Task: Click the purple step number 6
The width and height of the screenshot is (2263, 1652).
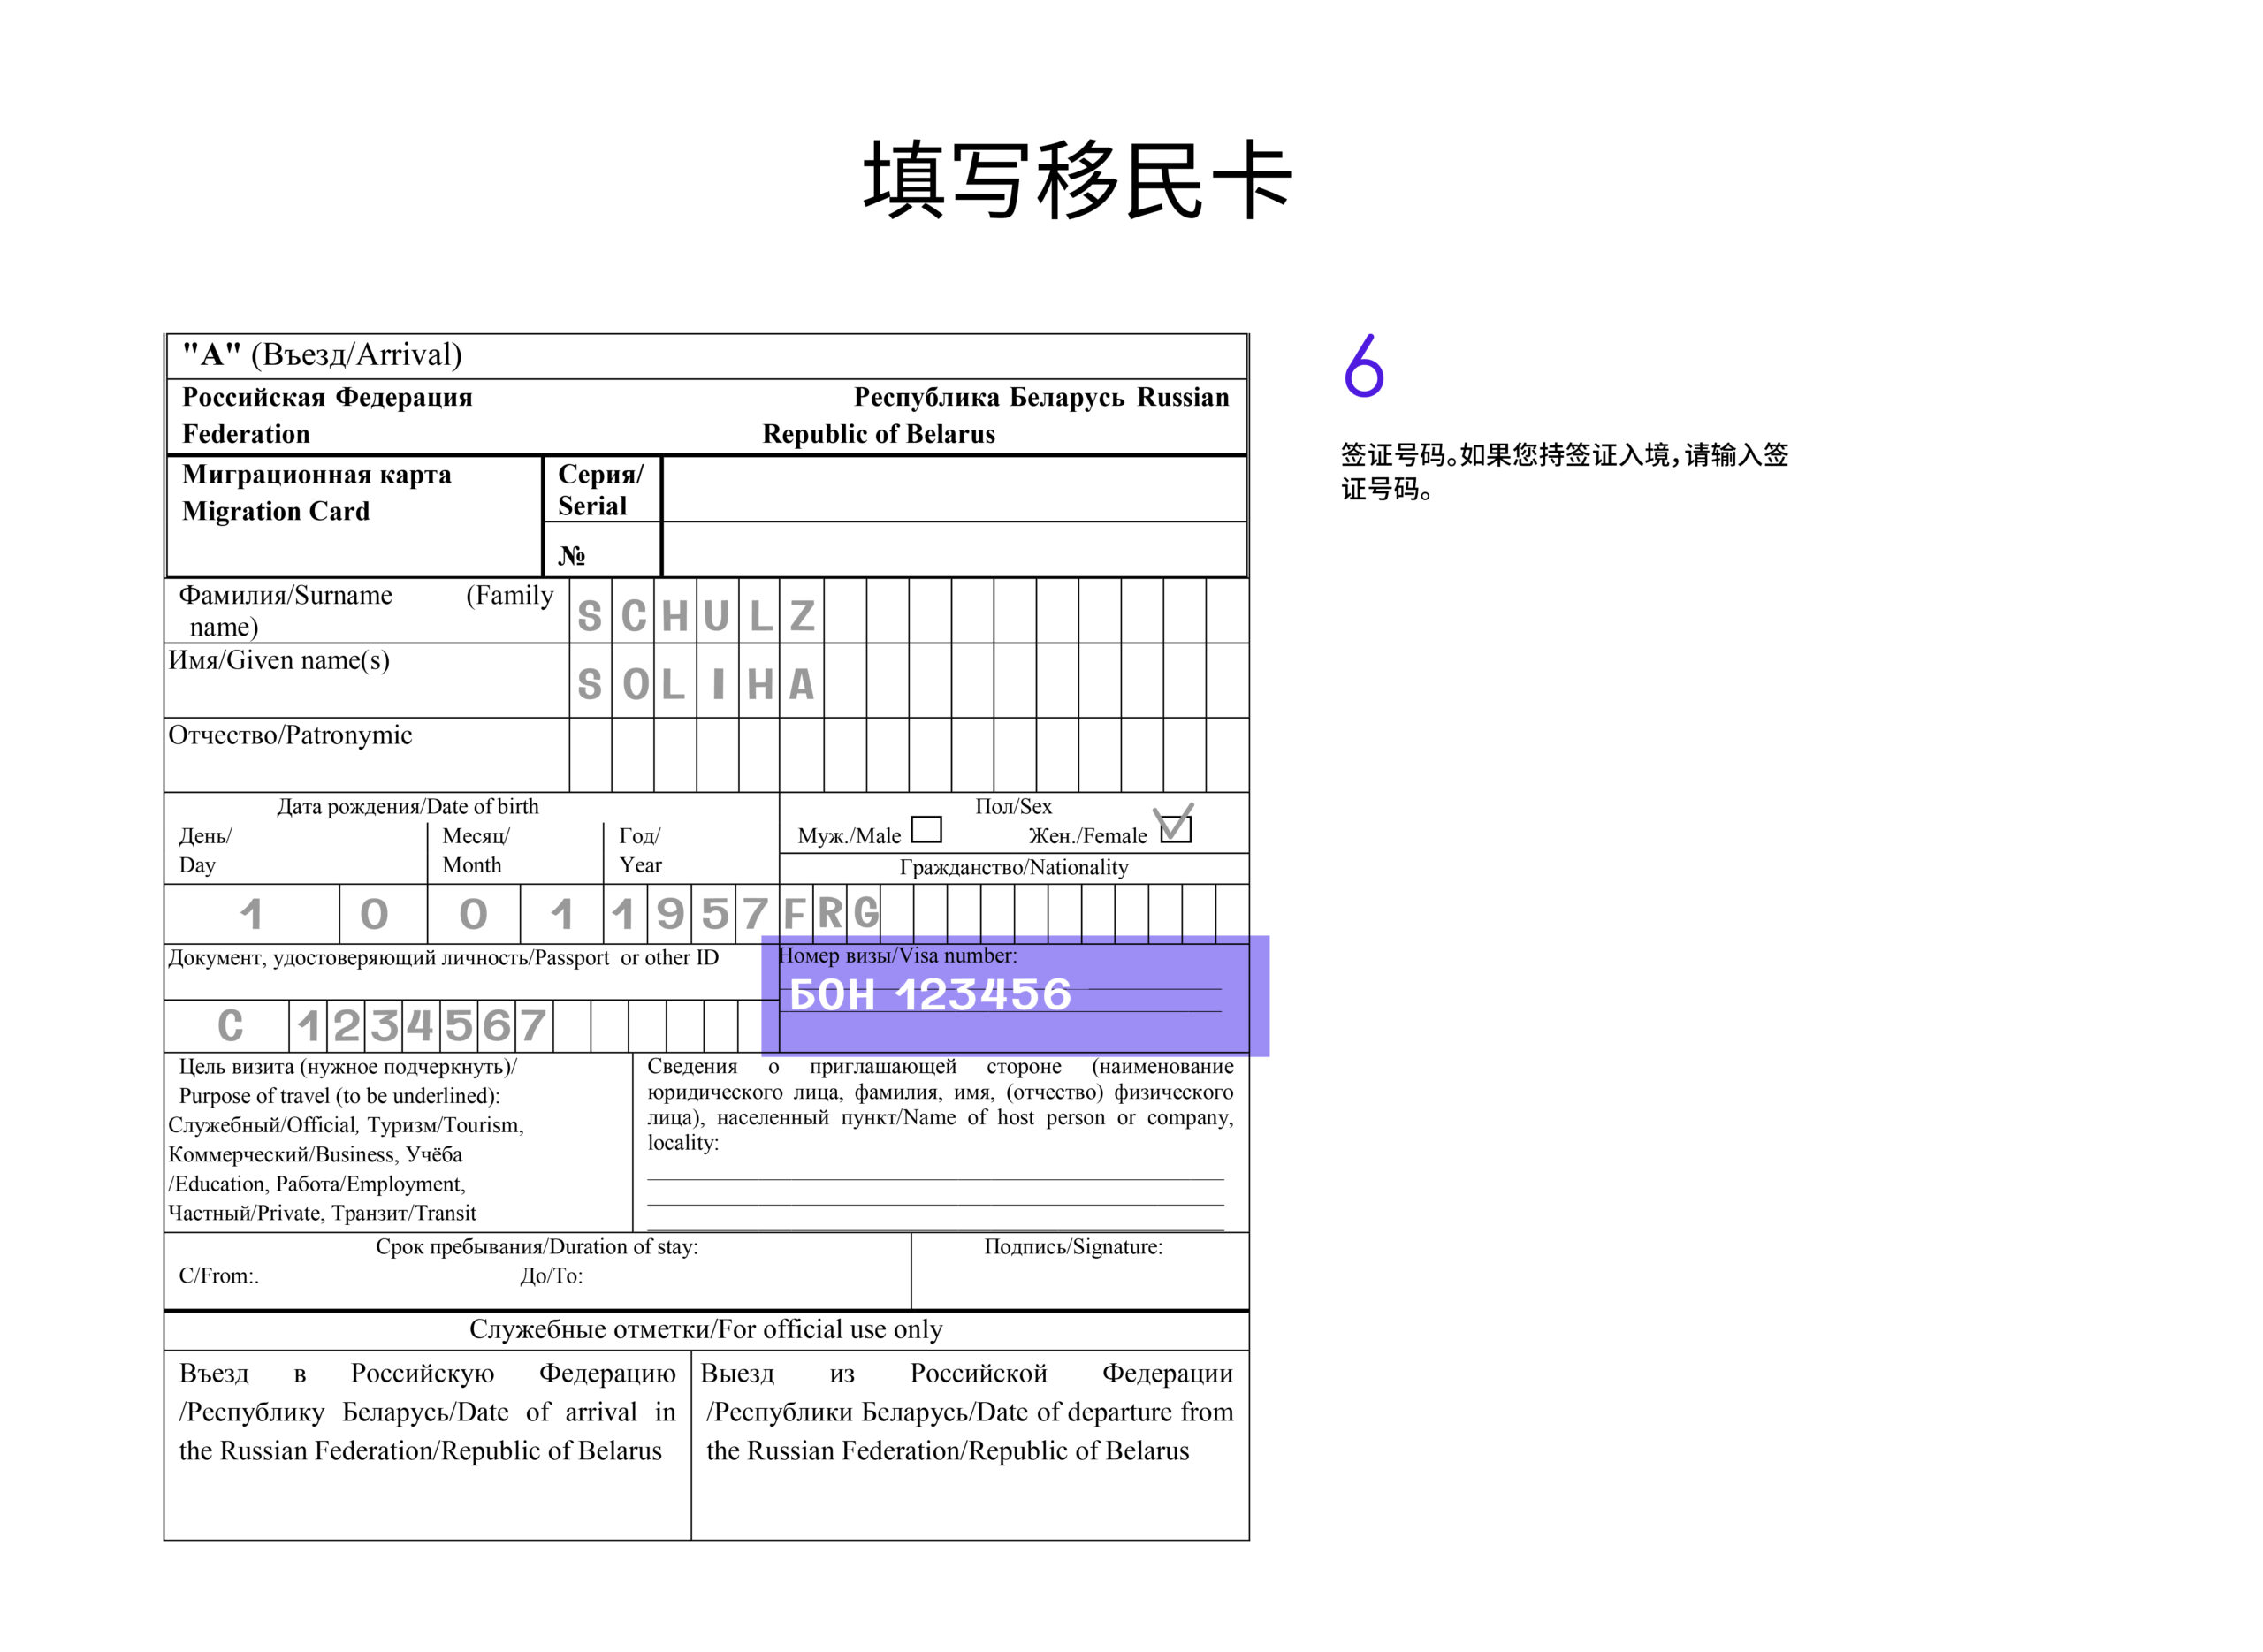Action: 1363,366
